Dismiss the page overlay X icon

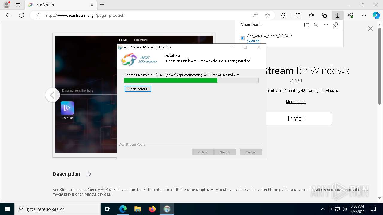pyautogui.click(x=370, y=29)
